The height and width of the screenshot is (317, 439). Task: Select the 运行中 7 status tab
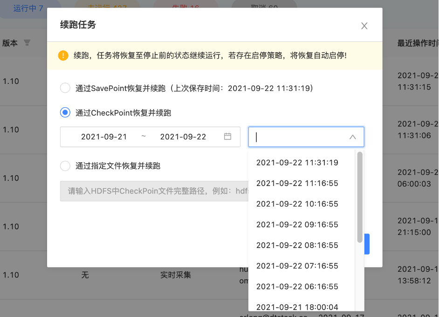coord(28,8)
